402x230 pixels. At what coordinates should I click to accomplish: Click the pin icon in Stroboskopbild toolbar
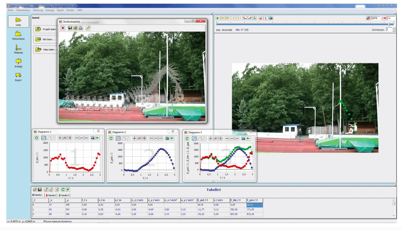pyautogui.click(x=88, y=28)
